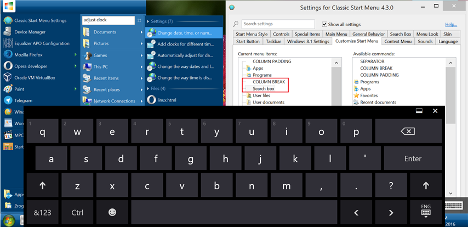Collapse the Files (4) results group
The image size is (468, 227).
[x=149, y=88]
